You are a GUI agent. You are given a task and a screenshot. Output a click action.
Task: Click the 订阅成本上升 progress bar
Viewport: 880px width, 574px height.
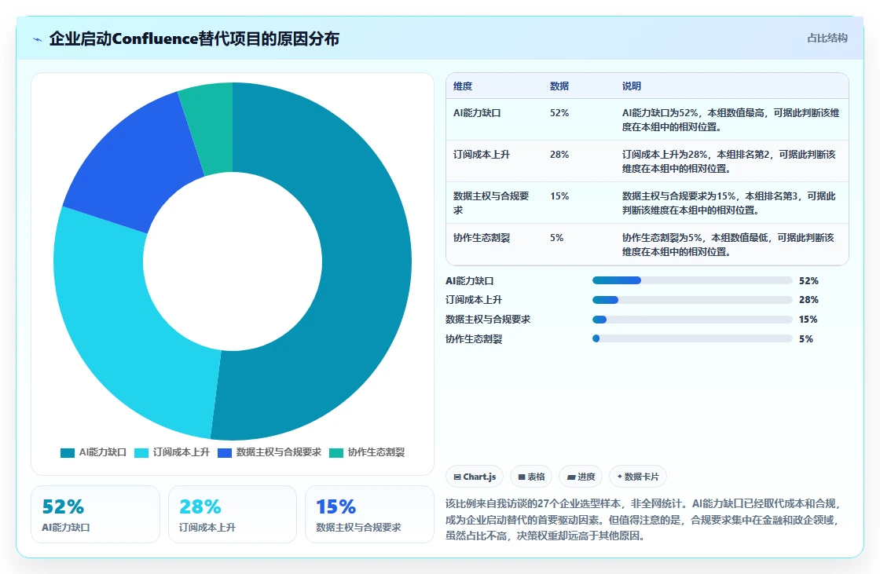pos(692,300)
